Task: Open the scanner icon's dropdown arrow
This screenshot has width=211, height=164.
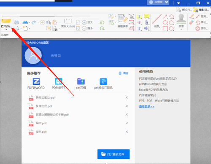Action: (30, 22)
